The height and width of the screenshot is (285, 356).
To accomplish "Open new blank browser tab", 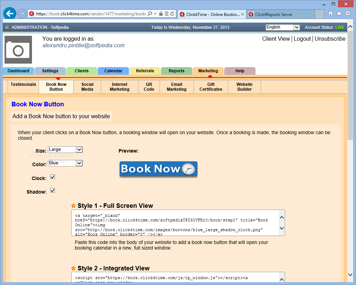I will pyautogui.click(x=319, y=14).
